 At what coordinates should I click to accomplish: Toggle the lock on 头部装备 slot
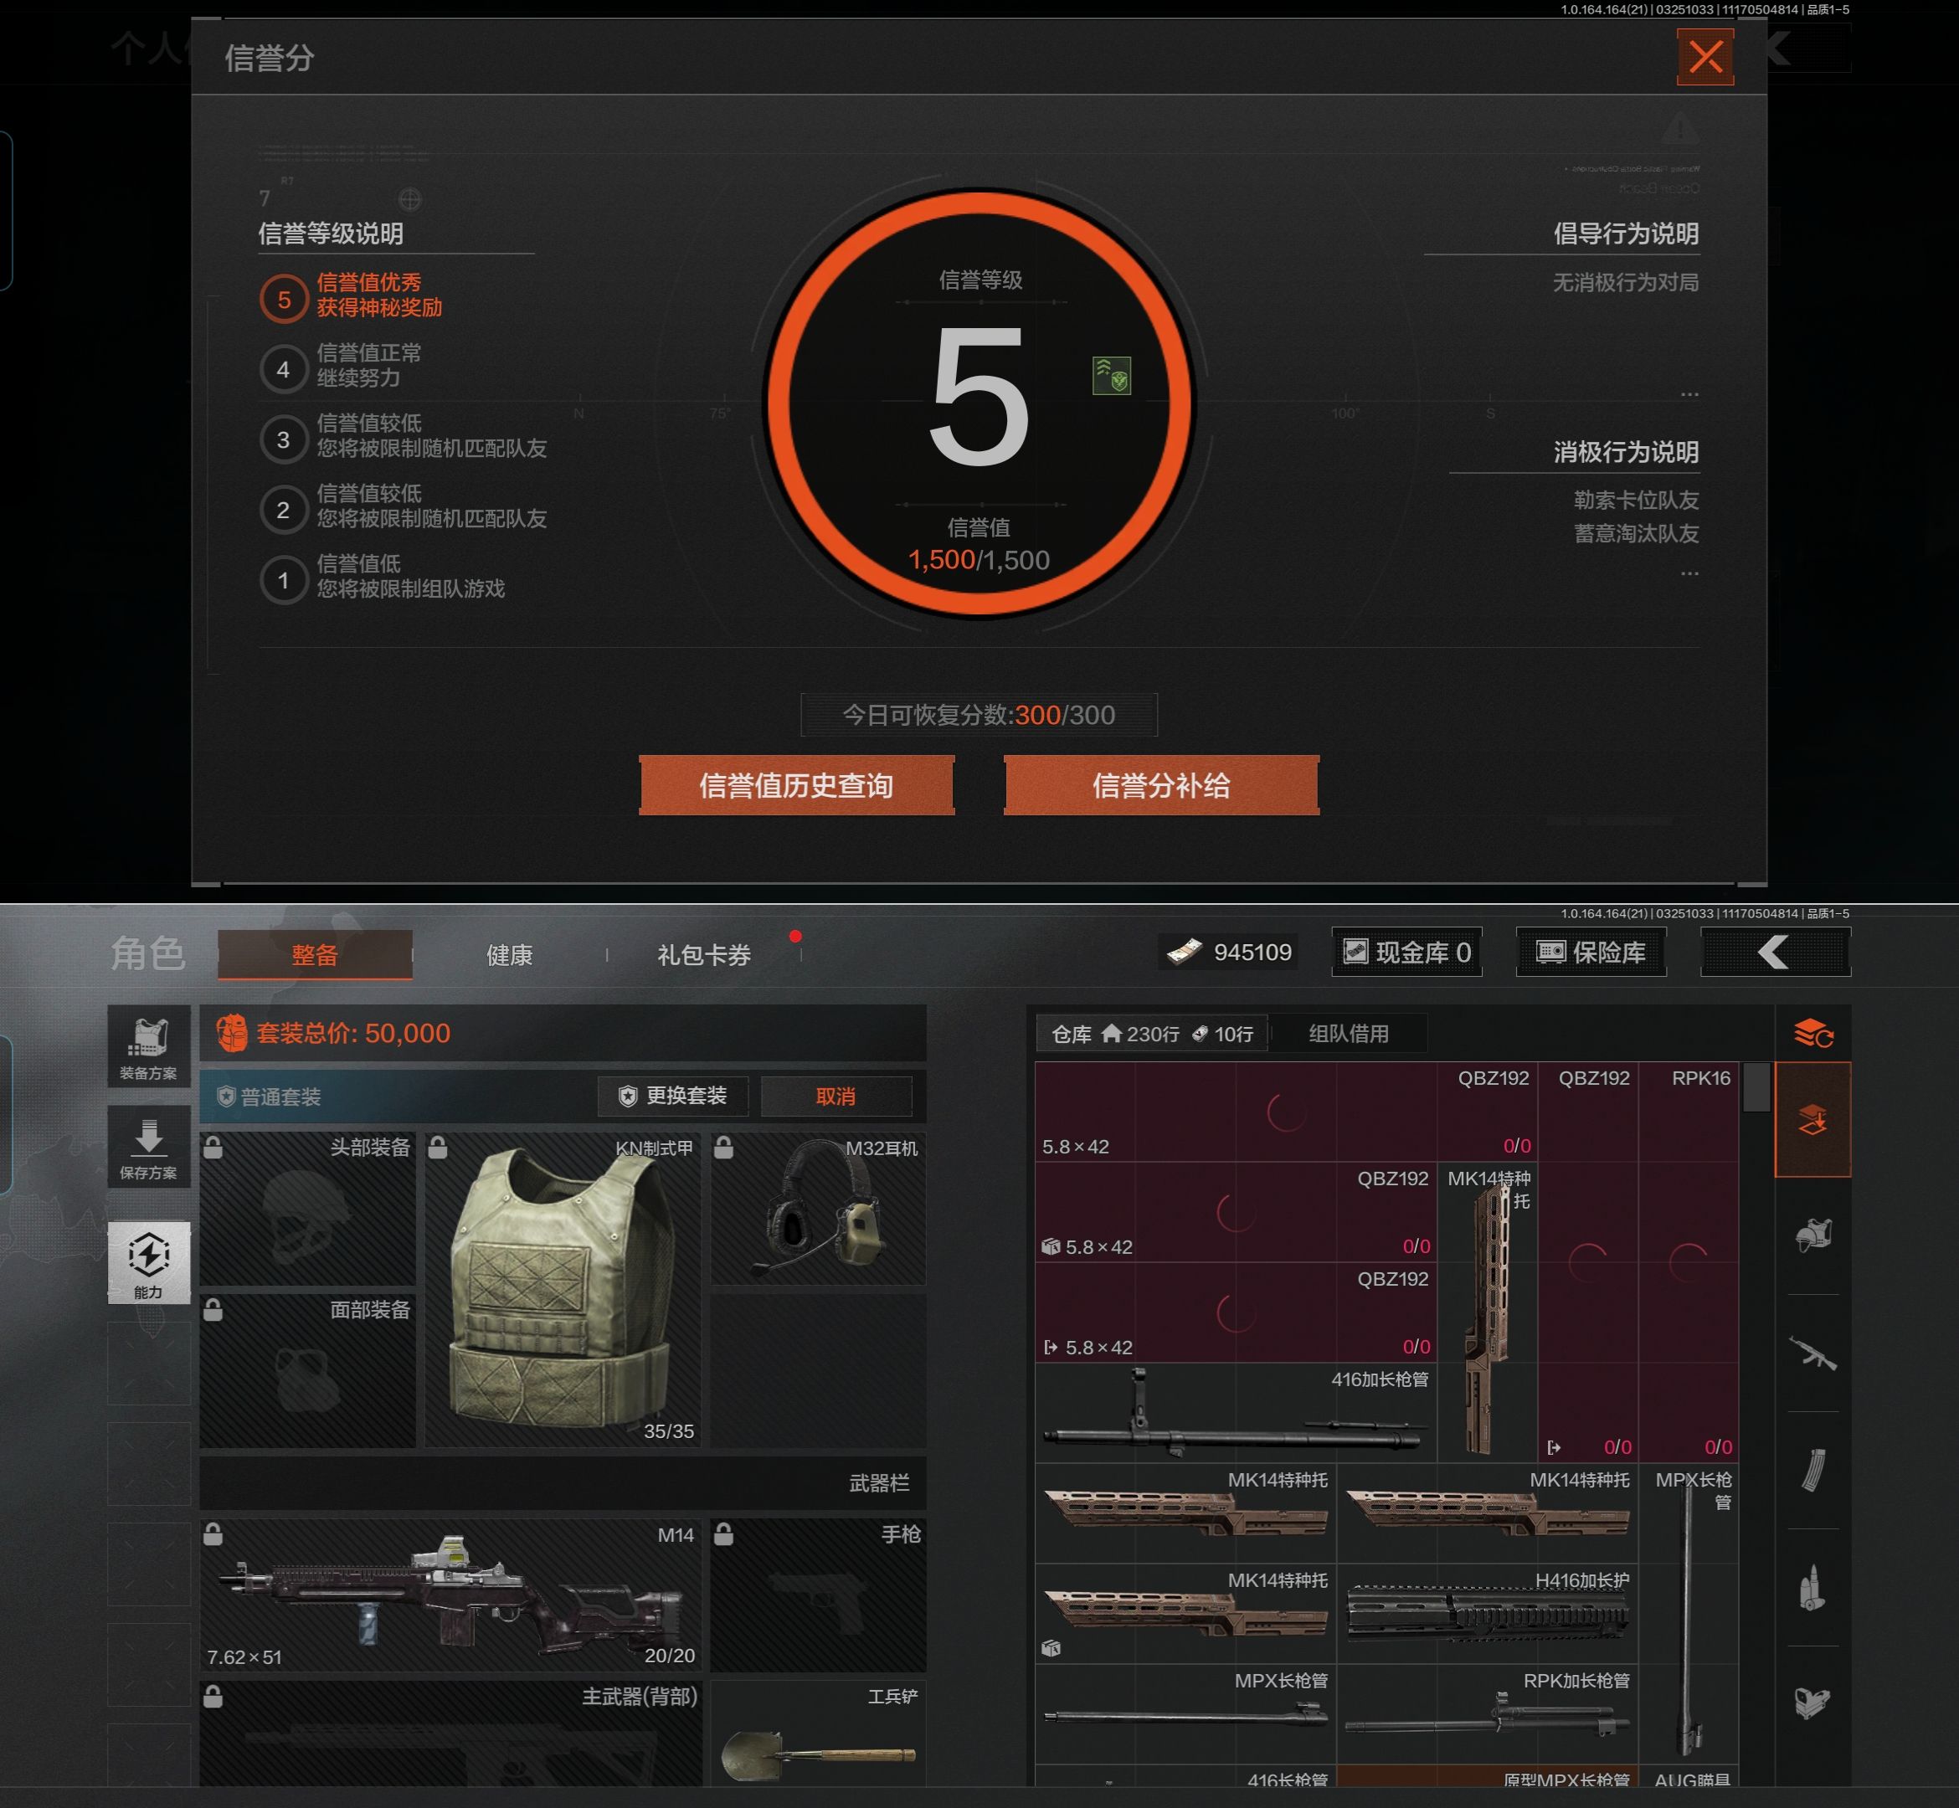213,1148
